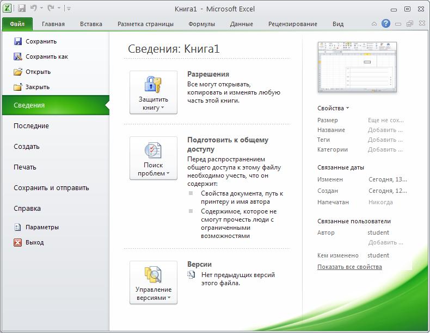Open the blue Help question mark icon

coord(385,24)
